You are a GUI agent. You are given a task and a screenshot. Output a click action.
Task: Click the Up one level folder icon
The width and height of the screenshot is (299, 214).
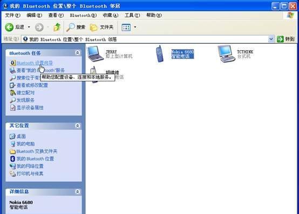57,27
